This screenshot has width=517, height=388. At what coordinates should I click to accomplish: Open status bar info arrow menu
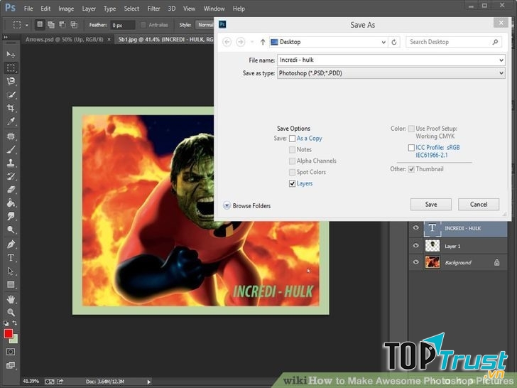tap(148, 382)
